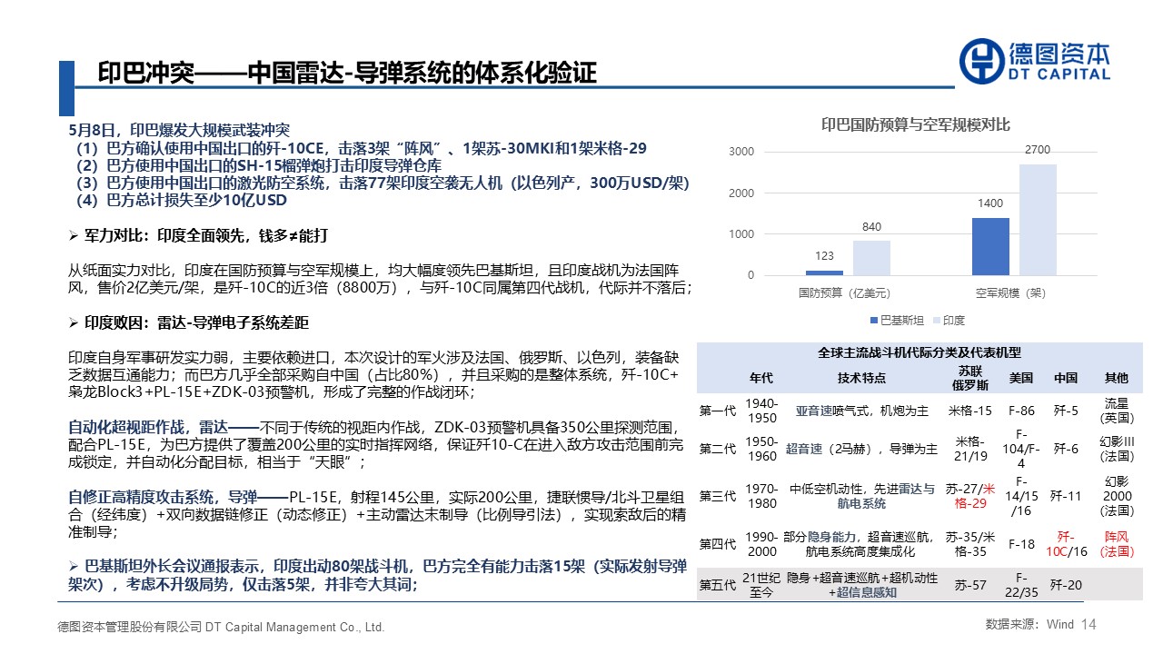Viewport: 1163px width, 654px height.
Task: Click the footer 德图资本管理股份有限公司 DT Capital Management Co., Ltd.
Action: (x=221, y=628)
